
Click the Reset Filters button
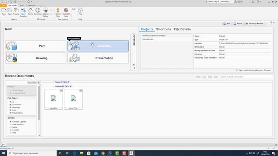(32, 82)
